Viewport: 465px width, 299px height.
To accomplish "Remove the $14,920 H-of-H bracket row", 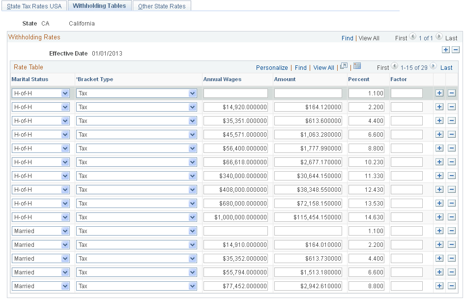I will point(452,107).
